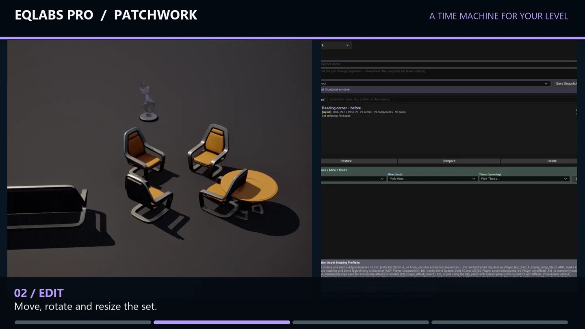The height and width of the screenshot is (329, 585).
Task: Click the 'Mine (local)' label
Action: pyautogui.click(x=395, y=175)
